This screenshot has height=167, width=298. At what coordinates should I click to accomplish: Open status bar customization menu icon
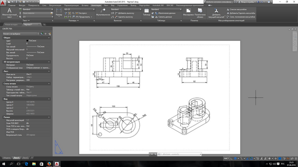click(x=296, y=159)
